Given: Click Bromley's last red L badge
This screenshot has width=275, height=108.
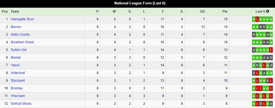Looking at the screenshot, I should pos(271,88).
